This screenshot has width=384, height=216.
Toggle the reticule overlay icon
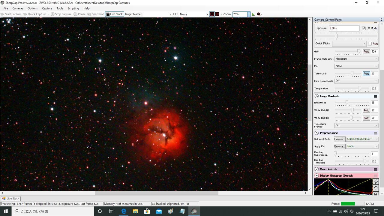tap(212, 14)
